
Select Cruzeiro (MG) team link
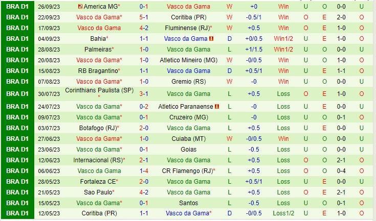pyautogui.click(x=188, y=117)
